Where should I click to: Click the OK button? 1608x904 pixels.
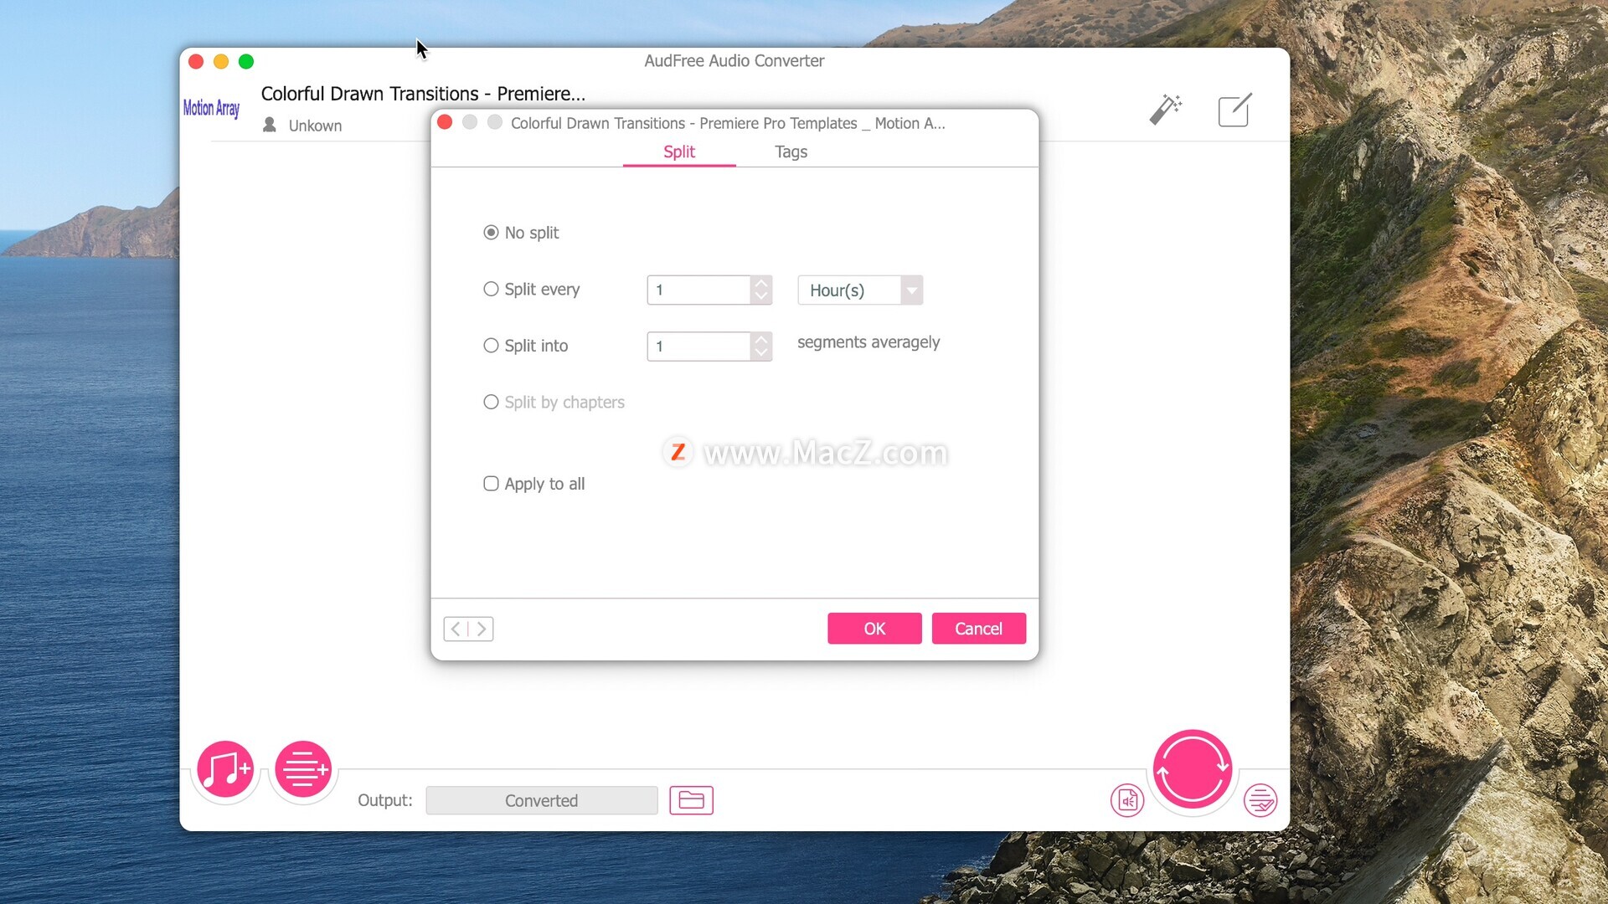874,629
